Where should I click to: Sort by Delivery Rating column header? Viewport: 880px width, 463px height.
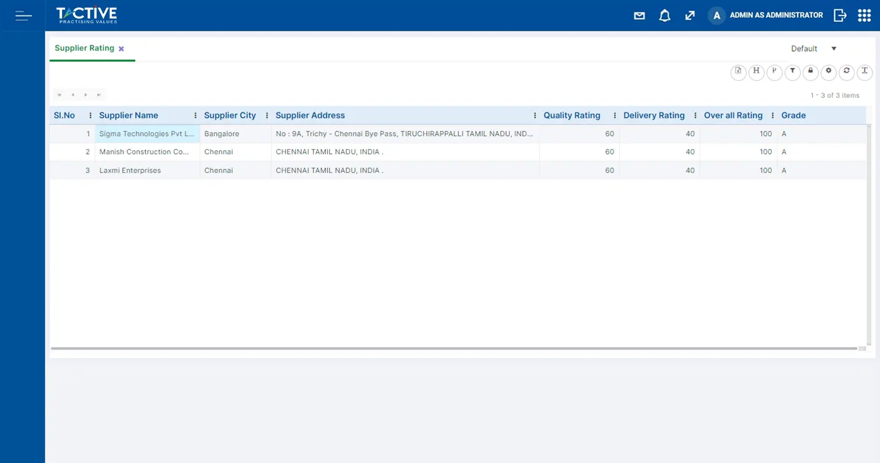653,115
